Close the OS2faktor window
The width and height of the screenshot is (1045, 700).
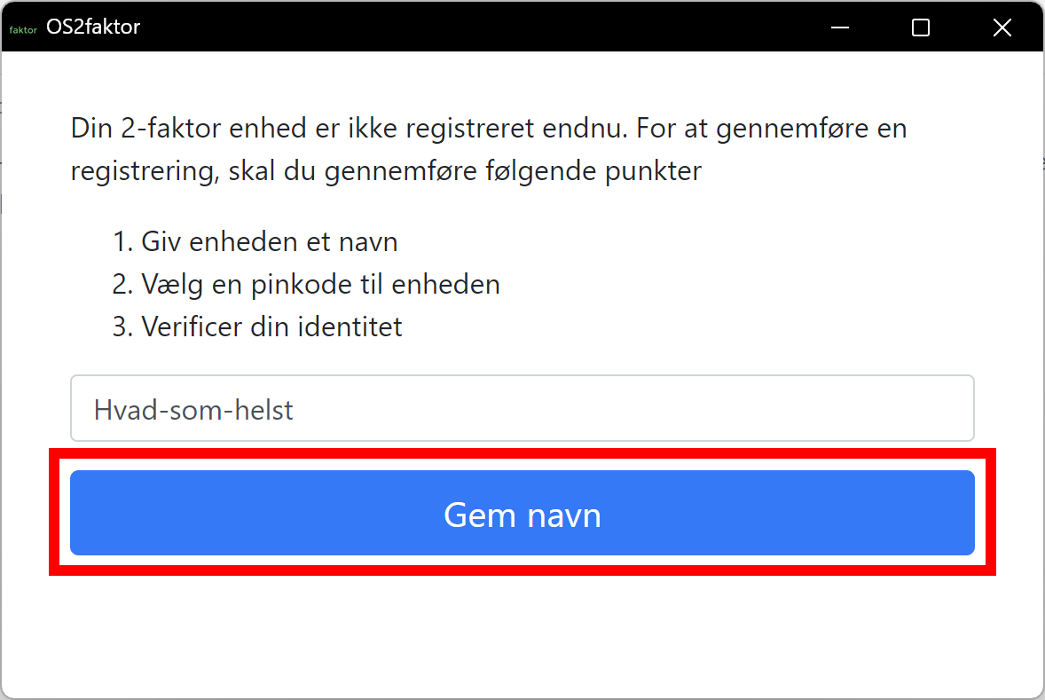click(1002, 28)
